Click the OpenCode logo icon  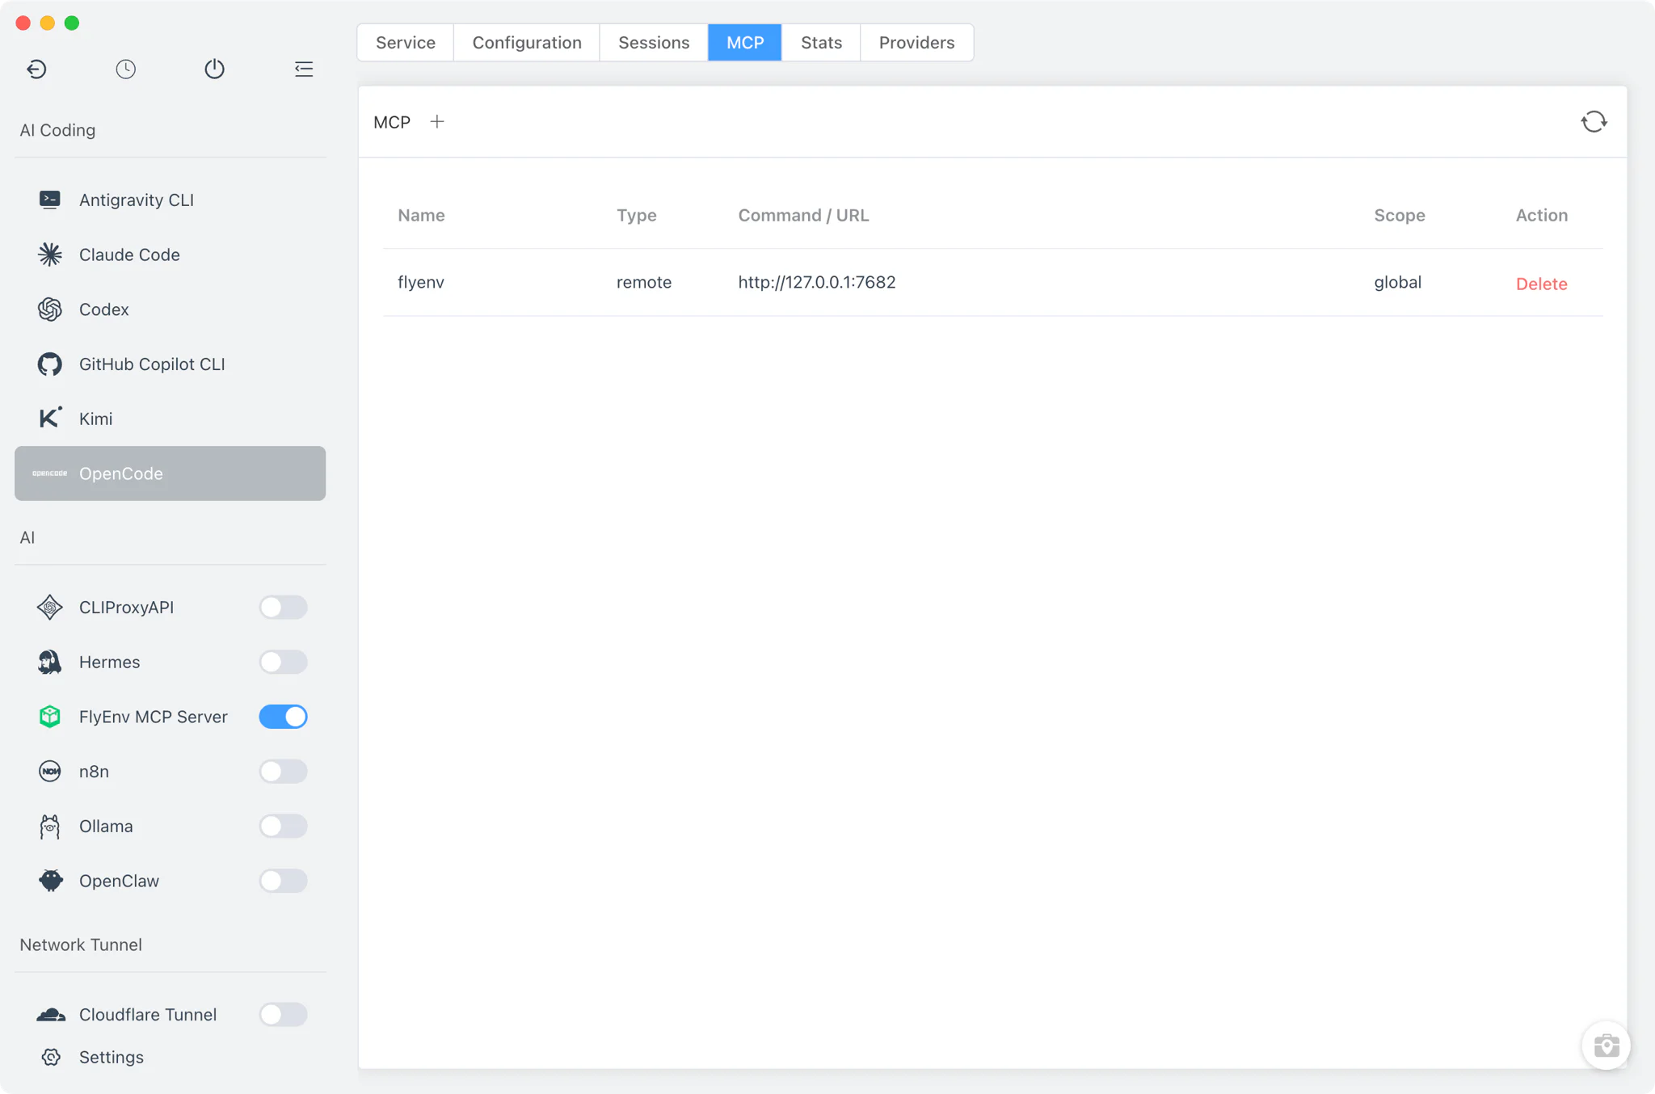pyautogui.click(x=50, y=473)
